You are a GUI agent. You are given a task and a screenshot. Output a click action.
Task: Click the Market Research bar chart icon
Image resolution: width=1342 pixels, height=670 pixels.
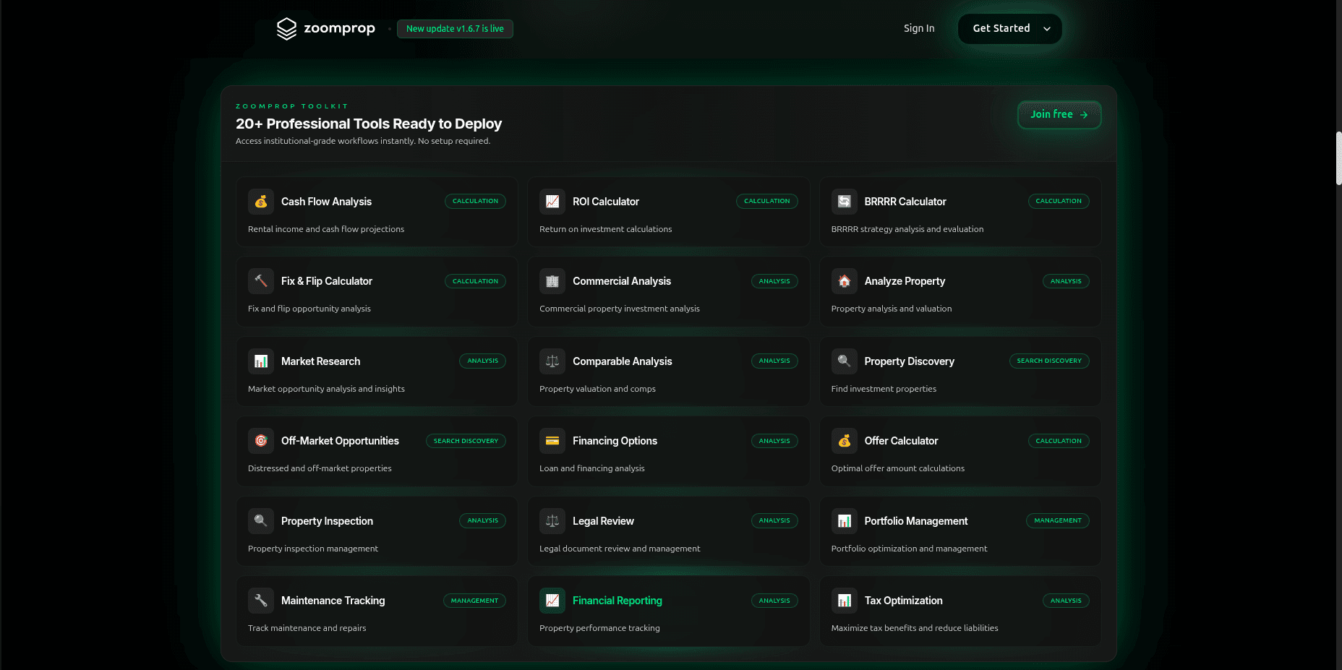[x=261, y=361]
